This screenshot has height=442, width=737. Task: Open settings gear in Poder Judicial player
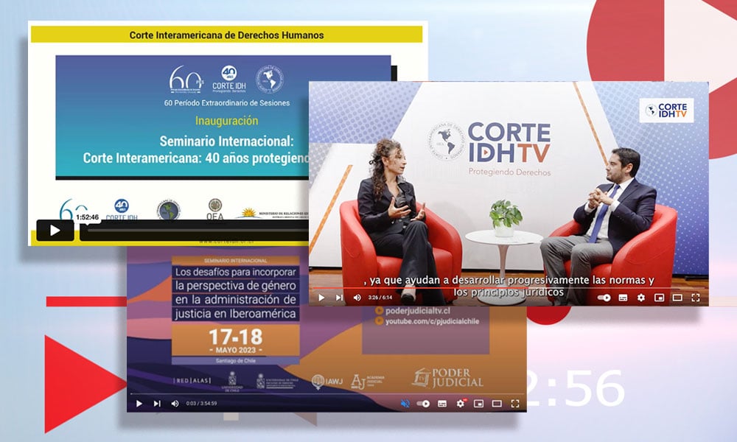click(x=460, y=404)
